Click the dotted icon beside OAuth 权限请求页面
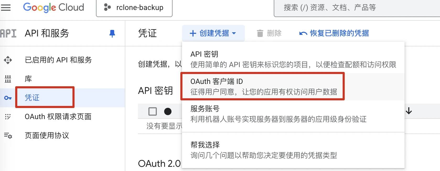This screenshot has height=171, width=440. coord(8,117)
